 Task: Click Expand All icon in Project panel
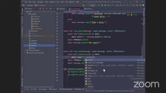(43, 9)
